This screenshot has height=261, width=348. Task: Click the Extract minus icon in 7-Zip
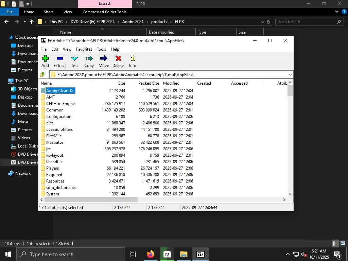[x=60, y=58]
